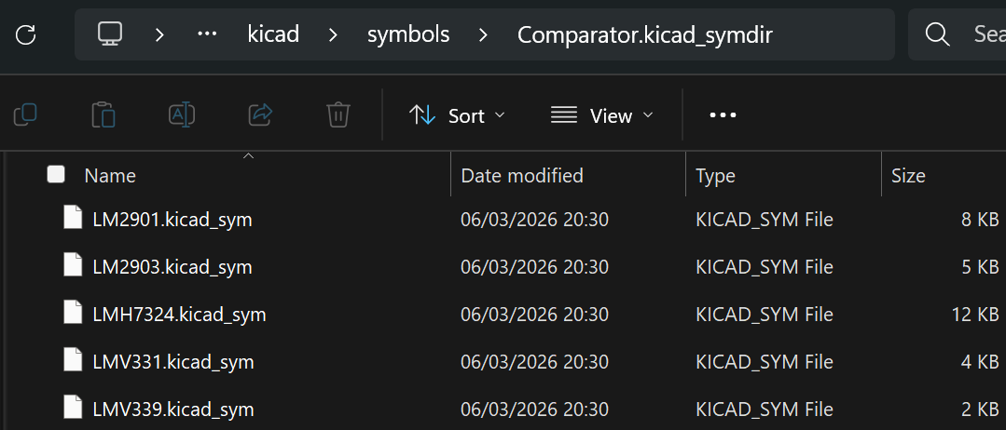1006x430 pixels.
Task: Click the Paste toolbar icon
Action: coord(103,115)
